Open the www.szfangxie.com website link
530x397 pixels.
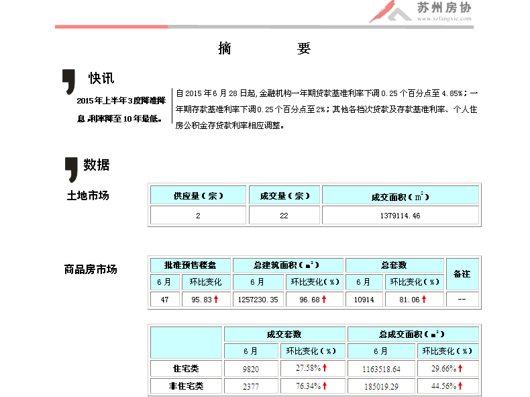pyautogui.click(x=444, y=19)
